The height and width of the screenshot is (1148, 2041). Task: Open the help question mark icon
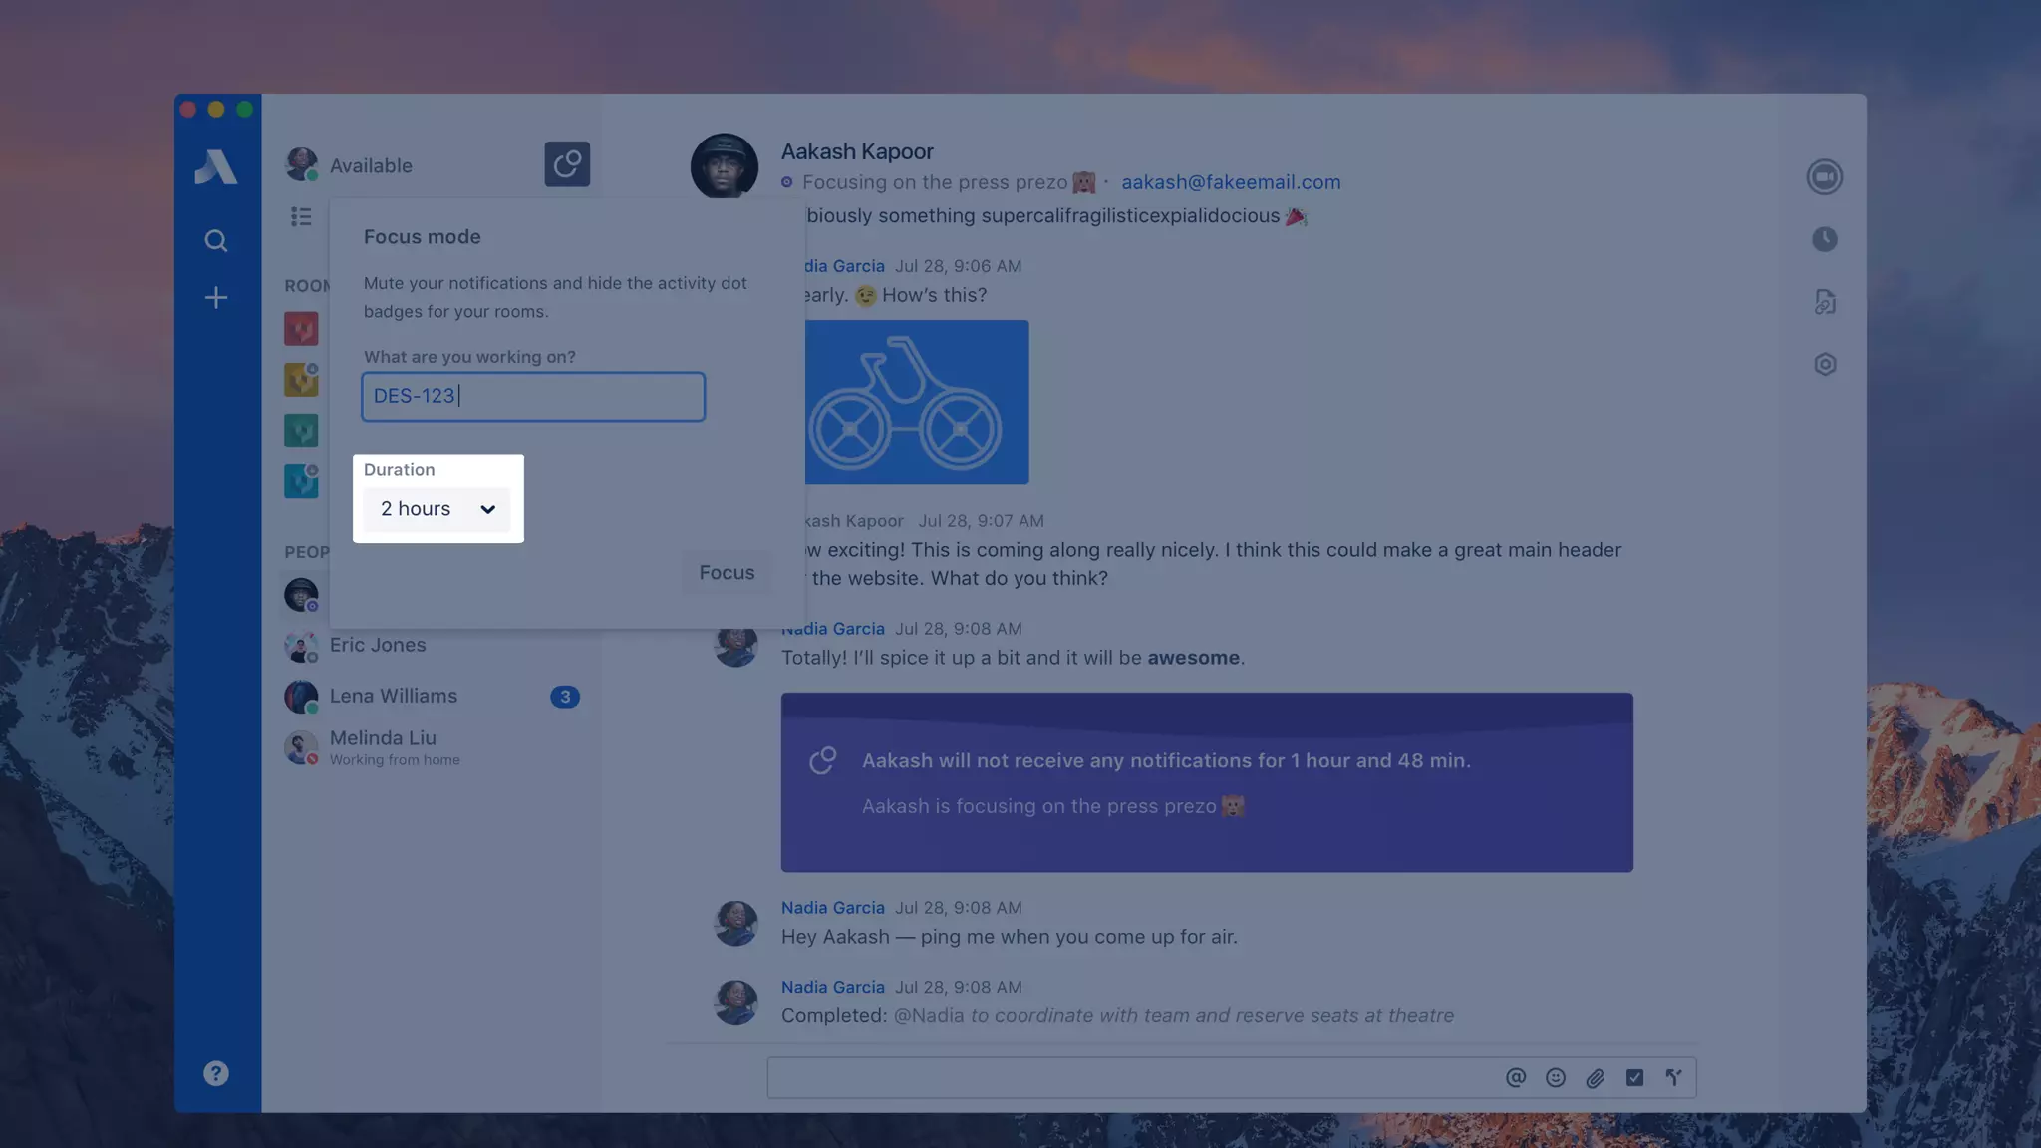(x=216, y=1073)
